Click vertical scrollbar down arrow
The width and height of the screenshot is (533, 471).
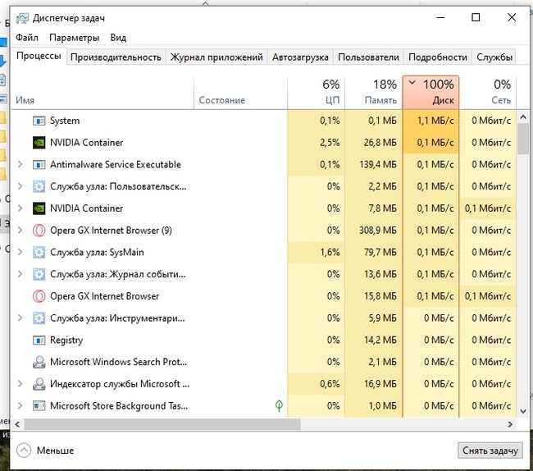[x=523, y=411]
